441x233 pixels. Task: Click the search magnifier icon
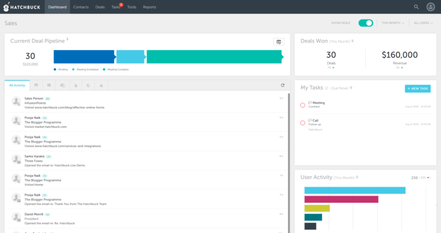click(x=416, y=7)
